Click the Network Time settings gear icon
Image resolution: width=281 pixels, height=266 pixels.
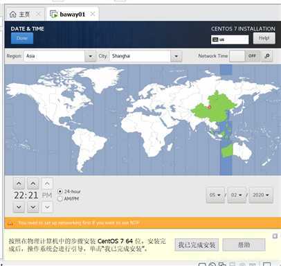click(x=267, y=56)
